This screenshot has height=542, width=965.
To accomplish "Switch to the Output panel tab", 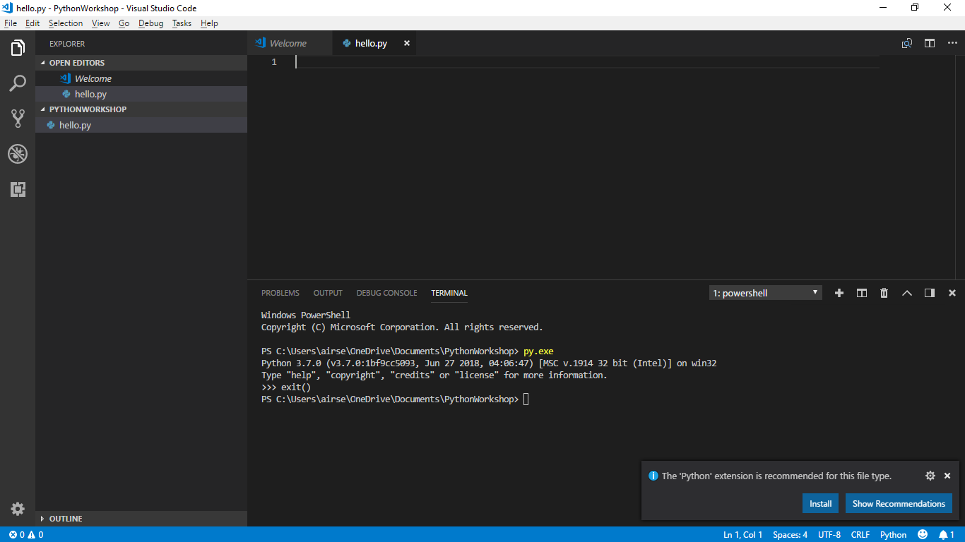I will [x=328, y=293].
